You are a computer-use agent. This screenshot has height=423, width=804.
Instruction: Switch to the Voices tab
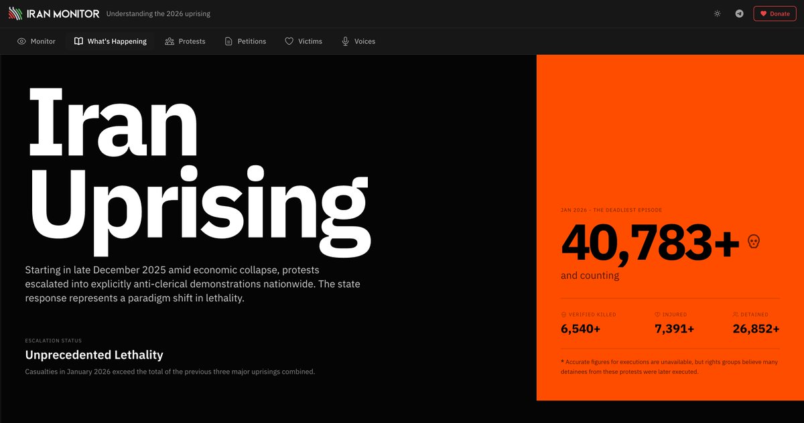[358, 41]
